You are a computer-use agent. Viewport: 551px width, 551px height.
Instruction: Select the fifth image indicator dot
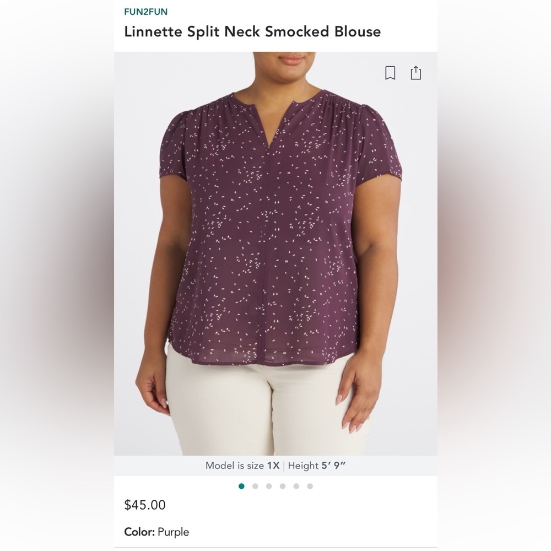pos(296,486)
